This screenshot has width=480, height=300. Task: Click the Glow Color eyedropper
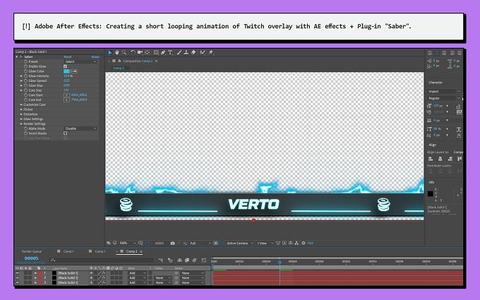pos(74,71)
